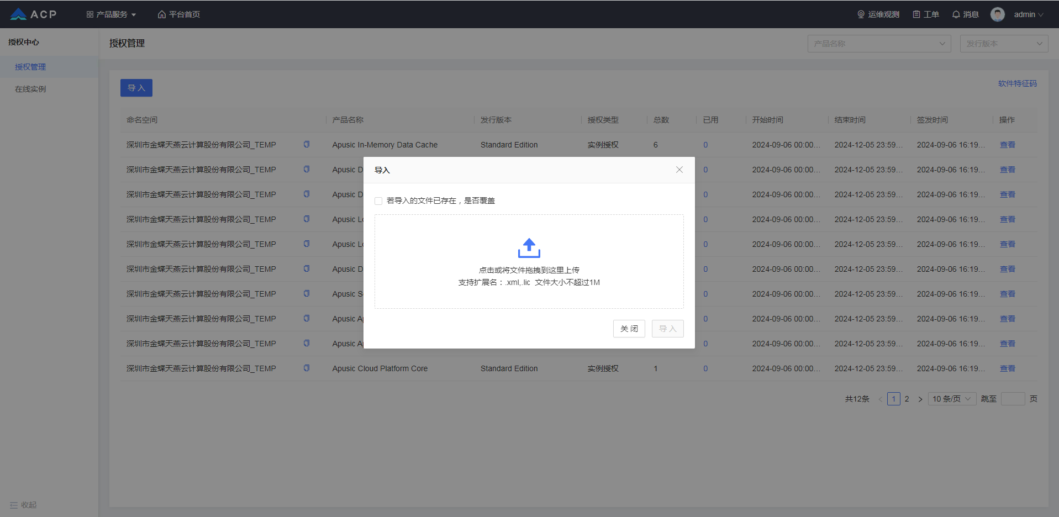Copy namespace of the Cloud Platform Core row
1059x517 pixels.
[307, 368]
